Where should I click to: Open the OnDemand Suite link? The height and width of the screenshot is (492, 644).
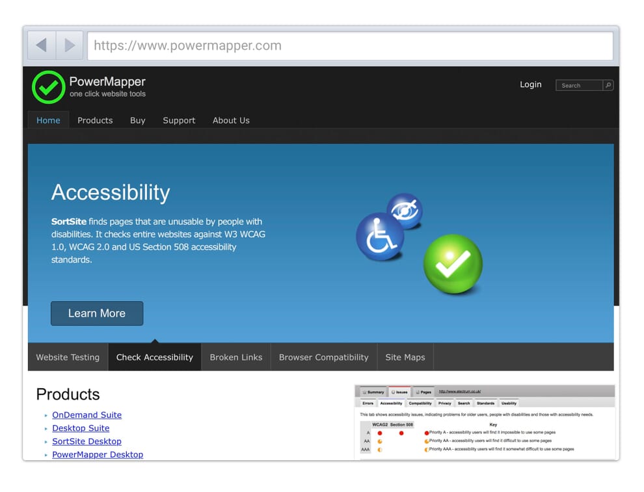pyautogui.click(x=87, y=415)
